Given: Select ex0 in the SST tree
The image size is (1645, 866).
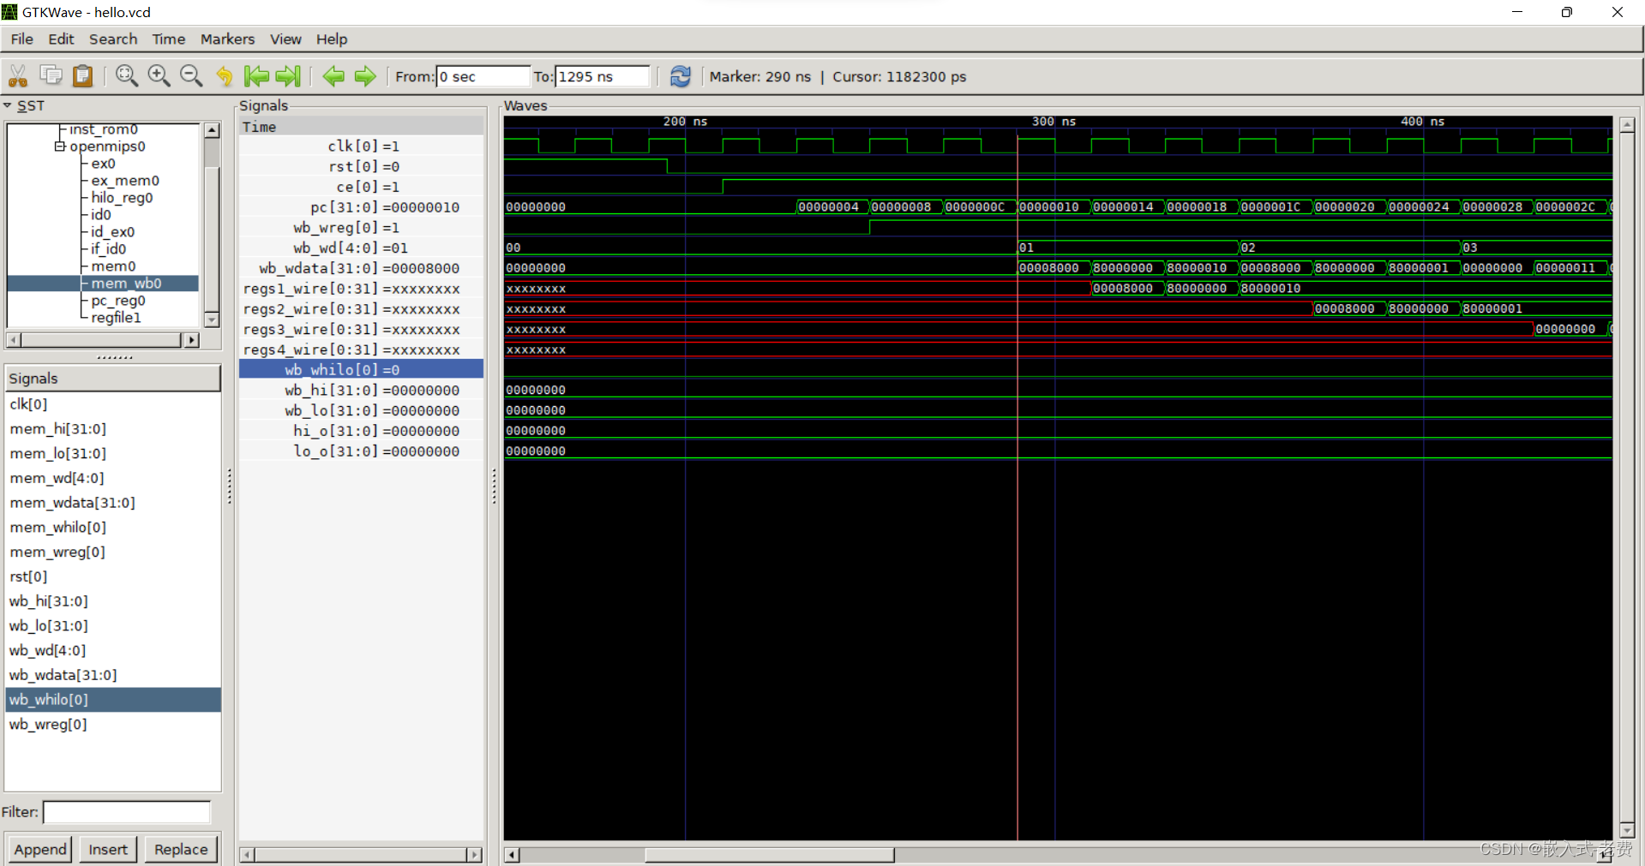Looking at the screenshot, I should 103,164.
